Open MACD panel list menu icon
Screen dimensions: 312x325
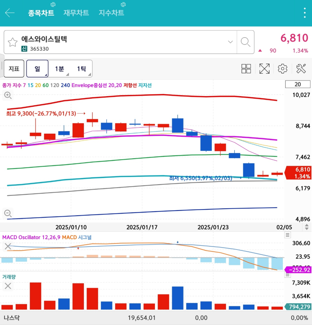click(x=287, y=235)
